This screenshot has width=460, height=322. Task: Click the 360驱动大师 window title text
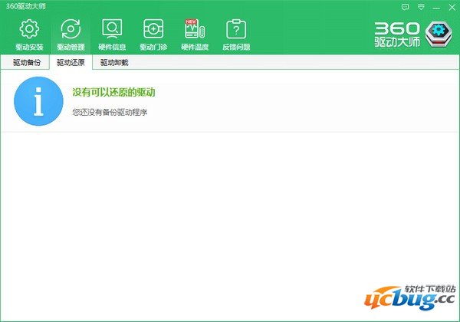tap(26, 6)
